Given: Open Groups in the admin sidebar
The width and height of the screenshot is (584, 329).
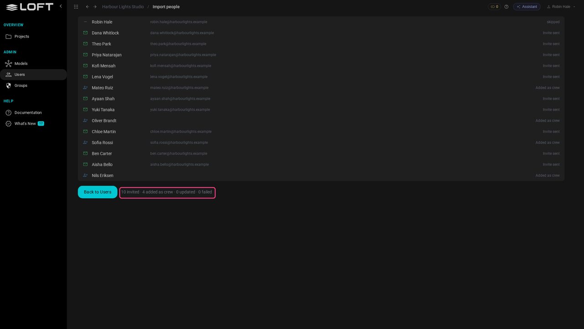Looking at the screenshot, I should click(33, 85).
